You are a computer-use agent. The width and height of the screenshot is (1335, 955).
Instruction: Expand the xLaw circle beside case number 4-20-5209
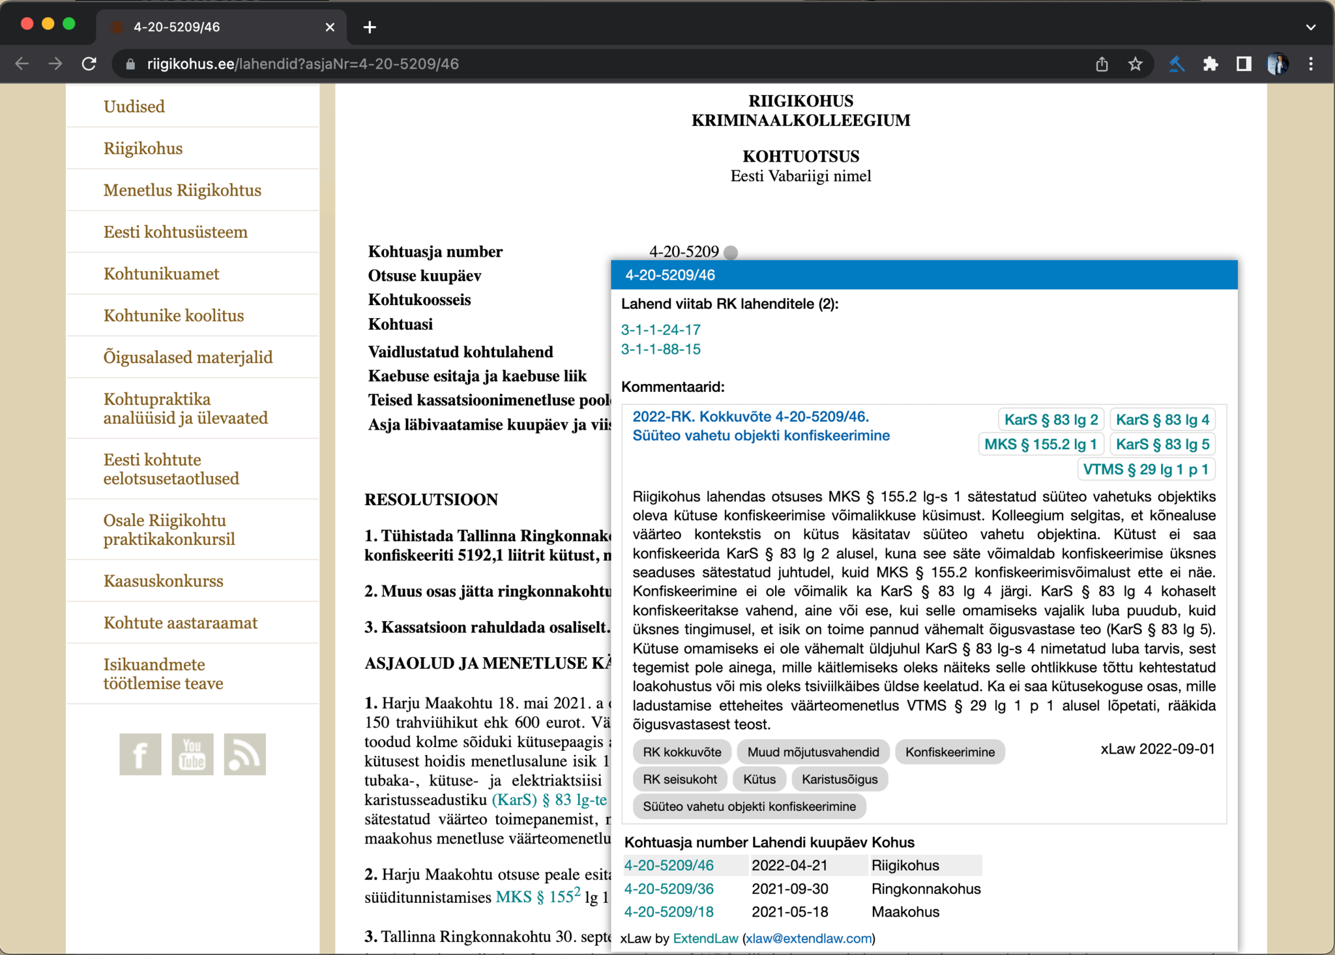732,252
